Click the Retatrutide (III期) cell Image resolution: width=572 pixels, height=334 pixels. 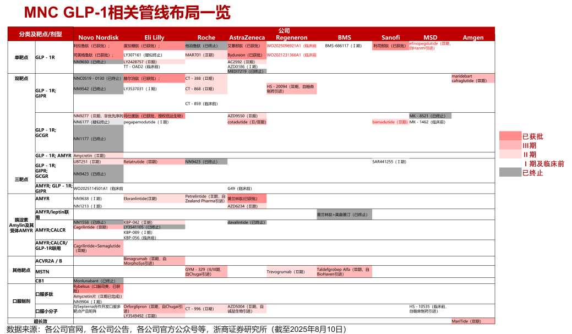(x=154, y=162)
